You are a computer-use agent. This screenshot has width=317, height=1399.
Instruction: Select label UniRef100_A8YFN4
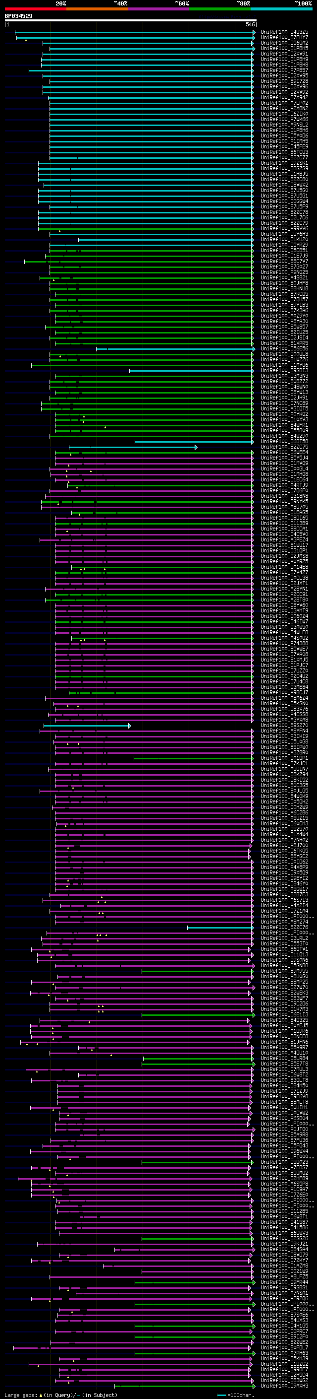coord(284,731)
